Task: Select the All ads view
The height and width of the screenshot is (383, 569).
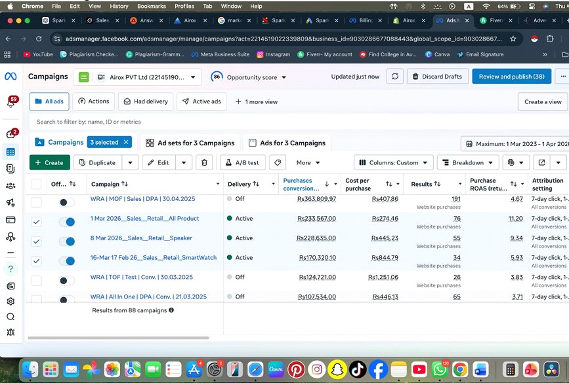Action: click(x=49, y=101)
